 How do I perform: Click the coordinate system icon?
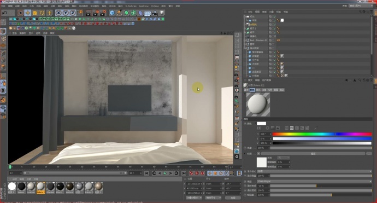[x=80, y=13]
